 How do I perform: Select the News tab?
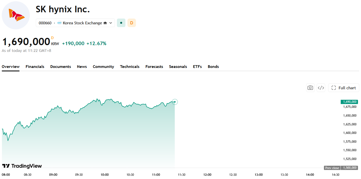82,67
